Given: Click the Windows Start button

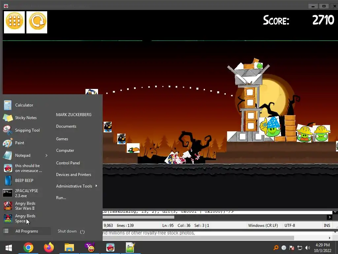Looking at the screenshot, I should click(9, 247).
